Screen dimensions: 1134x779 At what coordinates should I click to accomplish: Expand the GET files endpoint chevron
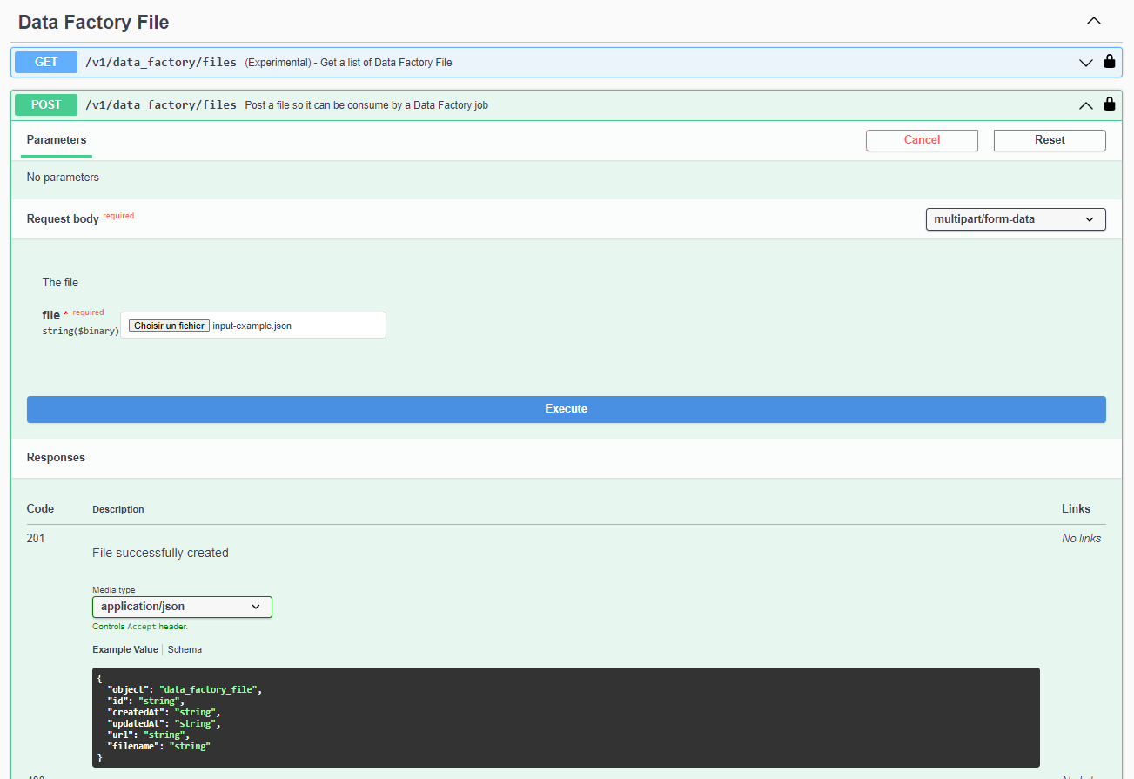point(1085,63)
